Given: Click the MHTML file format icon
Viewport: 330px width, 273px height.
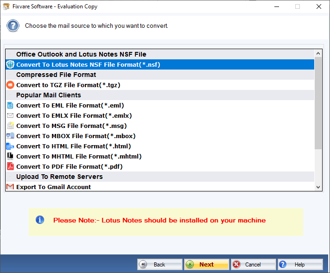Looking at the screenshot, I should tap(10, 156).
